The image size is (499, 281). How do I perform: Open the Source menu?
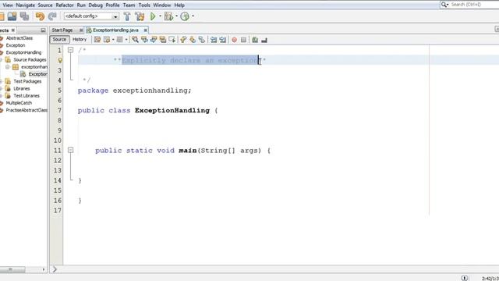coord(45,5)
